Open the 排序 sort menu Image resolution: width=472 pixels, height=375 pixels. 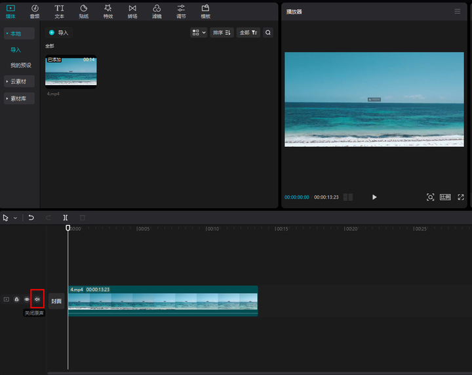click(x=222, y=33)
